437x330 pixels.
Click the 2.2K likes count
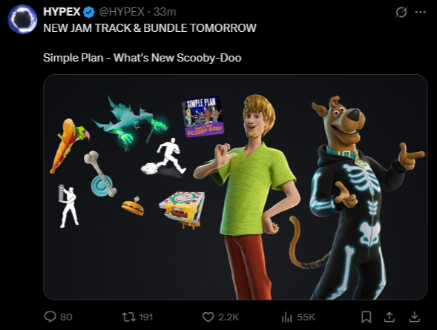(x=229, y=317)
